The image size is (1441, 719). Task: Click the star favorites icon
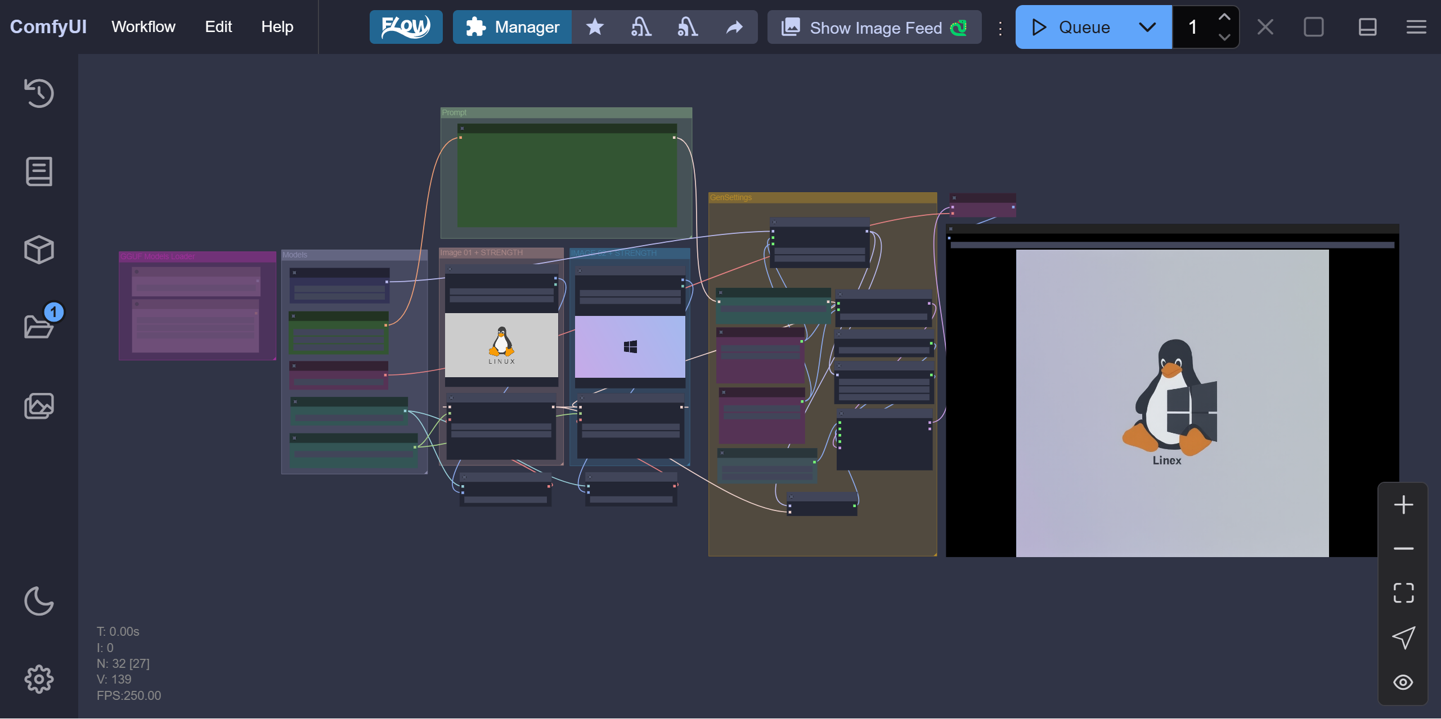[595, 27]
